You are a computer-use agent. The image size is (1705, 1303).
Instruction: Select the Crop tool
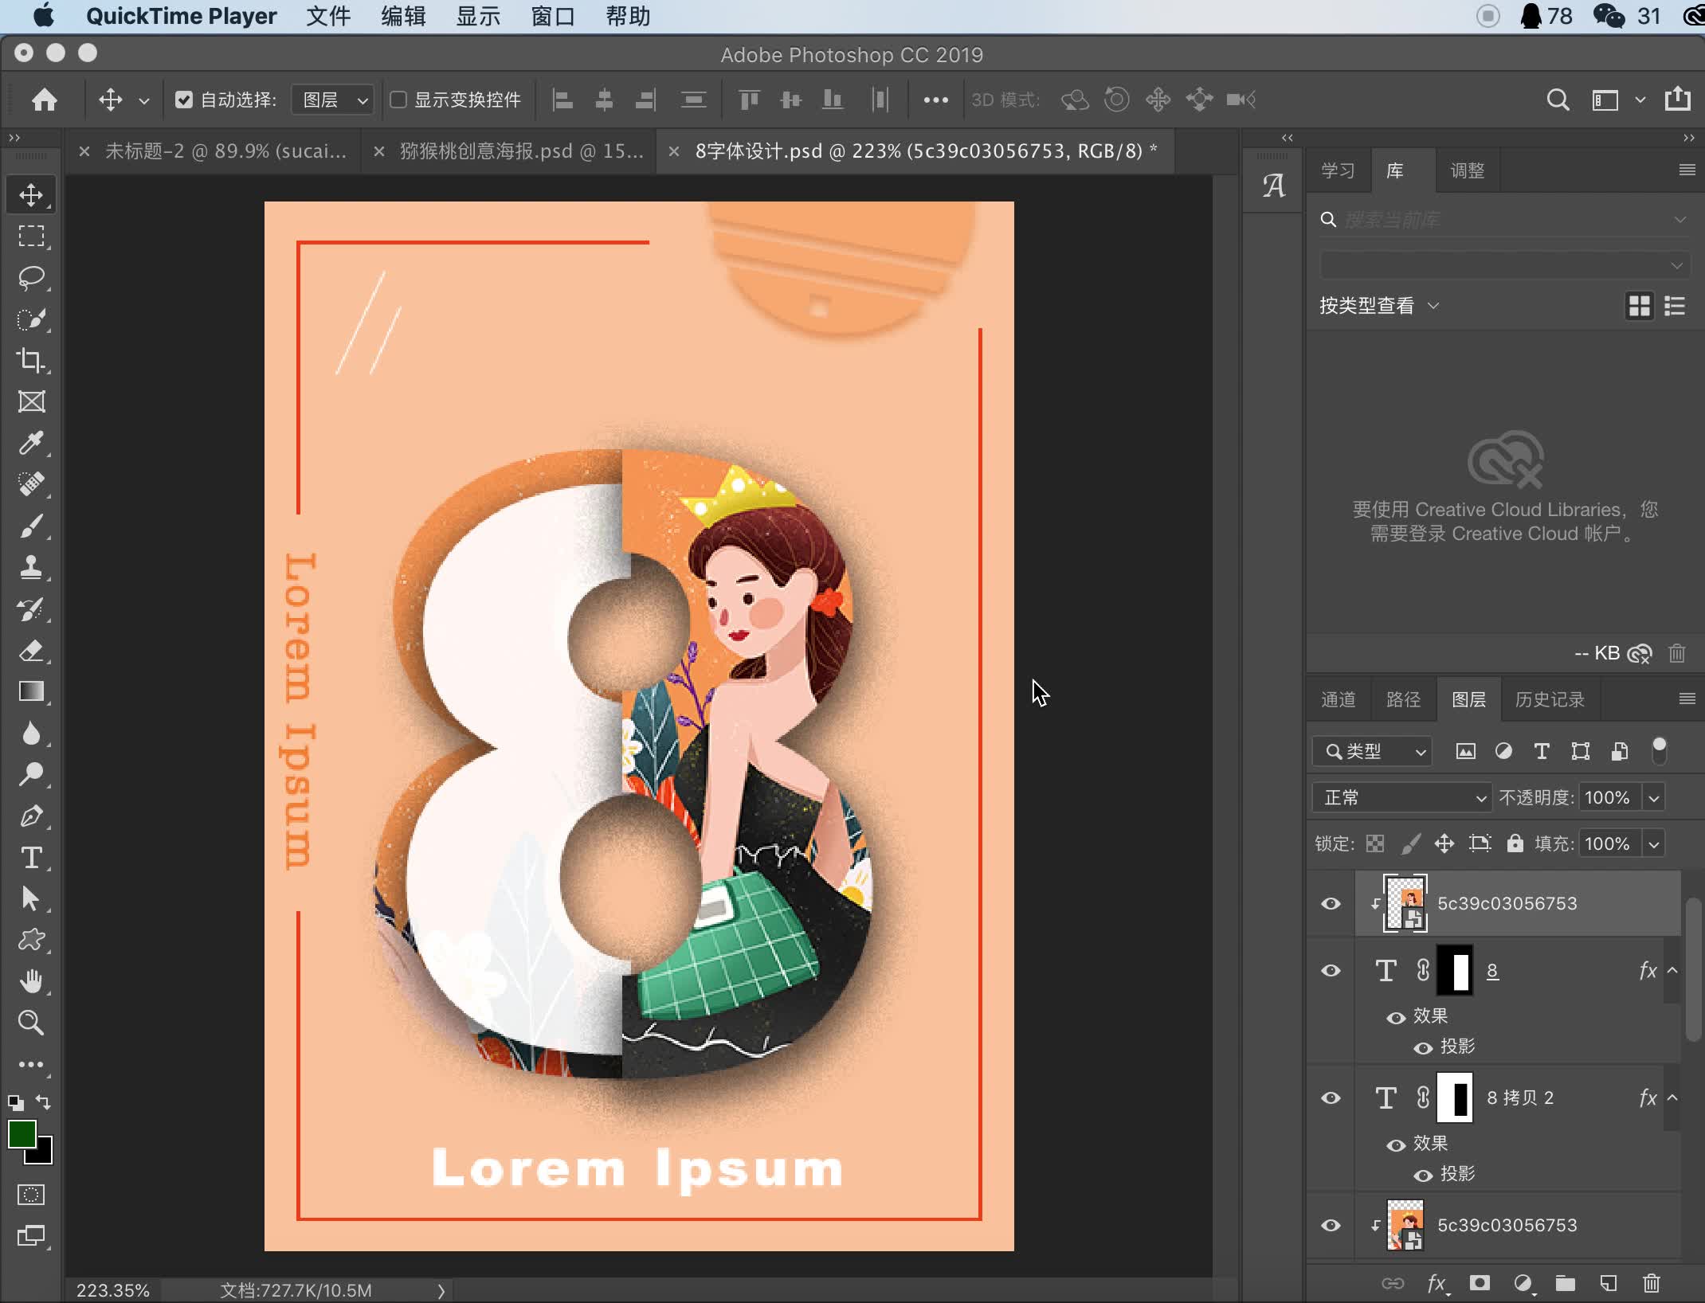[x=31, y=361]
